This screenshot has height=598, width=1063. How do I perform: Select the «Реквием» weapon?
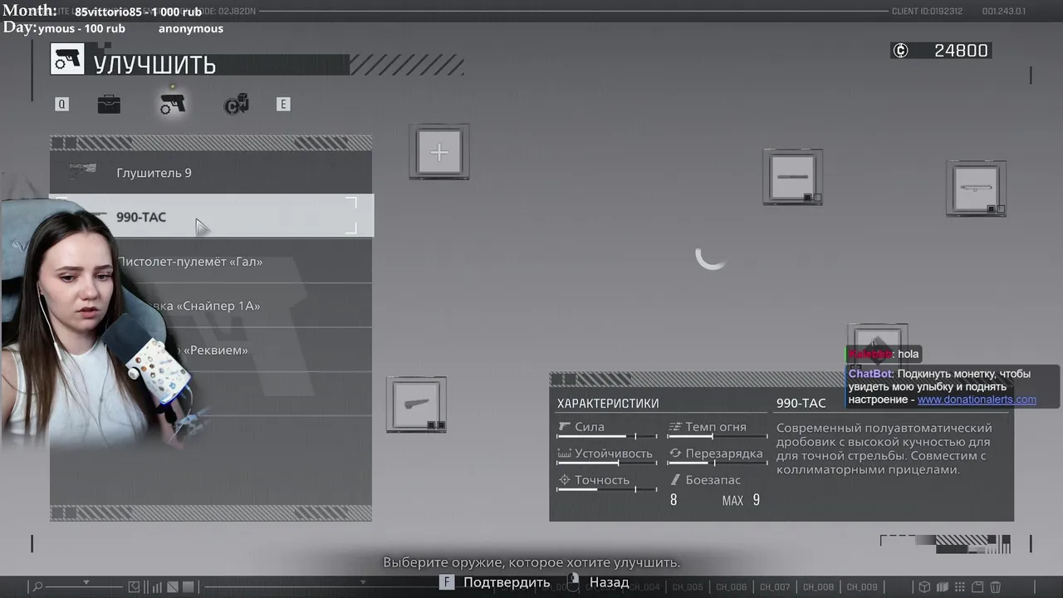click(x=211, y=350)
